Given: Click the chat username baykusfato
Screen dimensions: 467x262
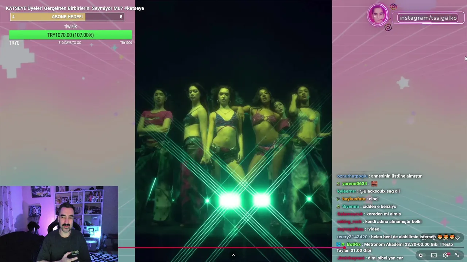Looking at the screenshot, I should click(x=354, y=199).
